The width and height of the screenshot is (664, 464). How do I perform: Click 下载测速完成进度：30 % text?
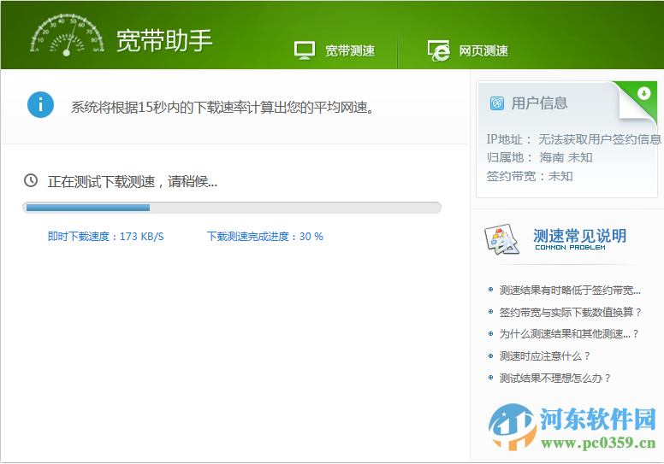(265, 237)
